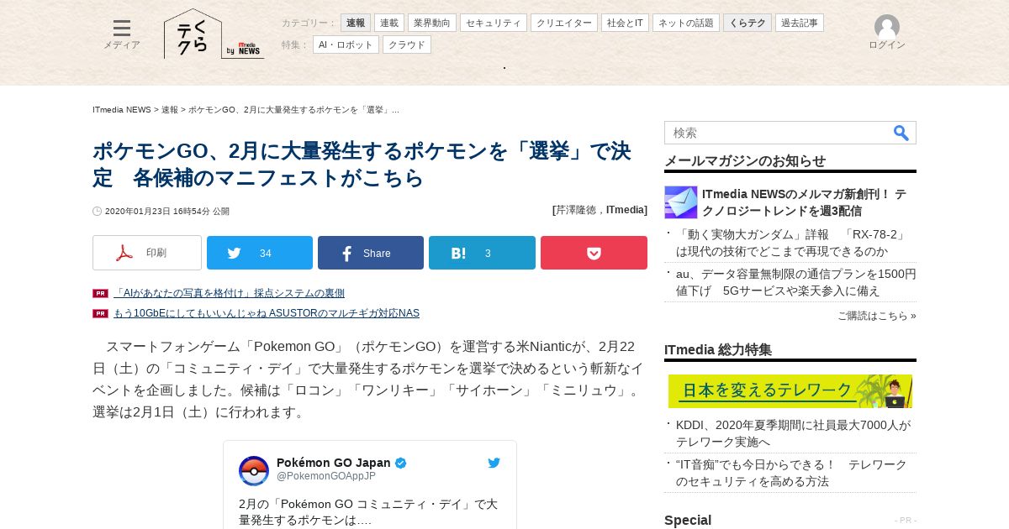Click the ITmedia NEWS breadcrumb link
The width and height of the screenshot is (1009, 529).
tap(122, 110)
